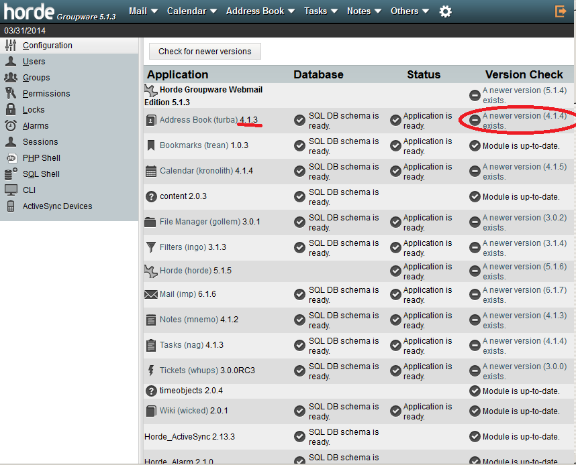Open the settings gear icon
This screenshot has width=576, height=465.
coord(445,11)
